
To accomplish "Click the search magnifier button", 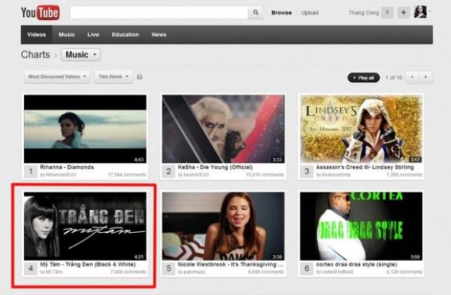I will click(x=255, y=12).
